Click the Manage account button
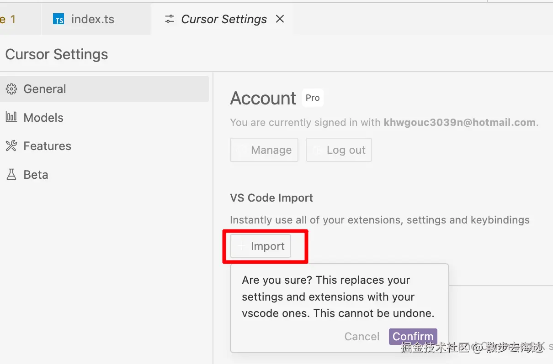The height and width of the screenshot is (364, 553). click(264, 150)
